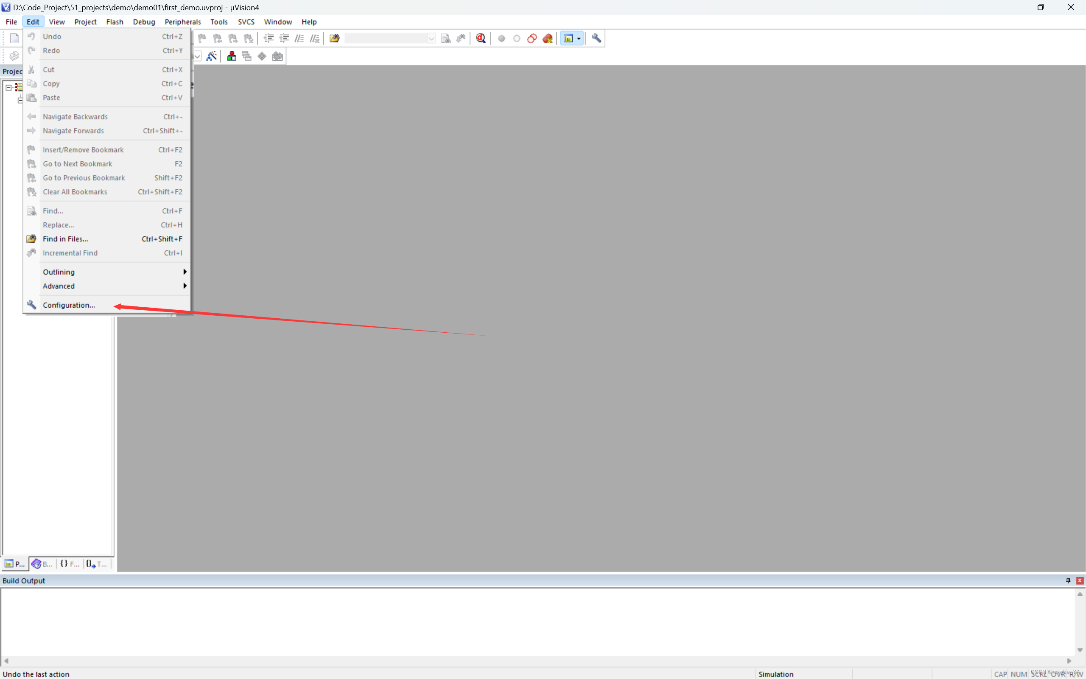Click the NUM indicator in status bar

tap(1019, 674)
